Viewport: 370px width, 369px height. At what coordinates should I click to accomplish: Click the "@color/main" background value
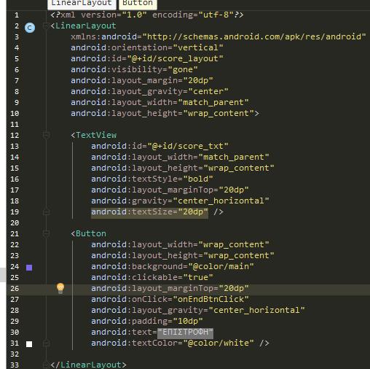221,266
